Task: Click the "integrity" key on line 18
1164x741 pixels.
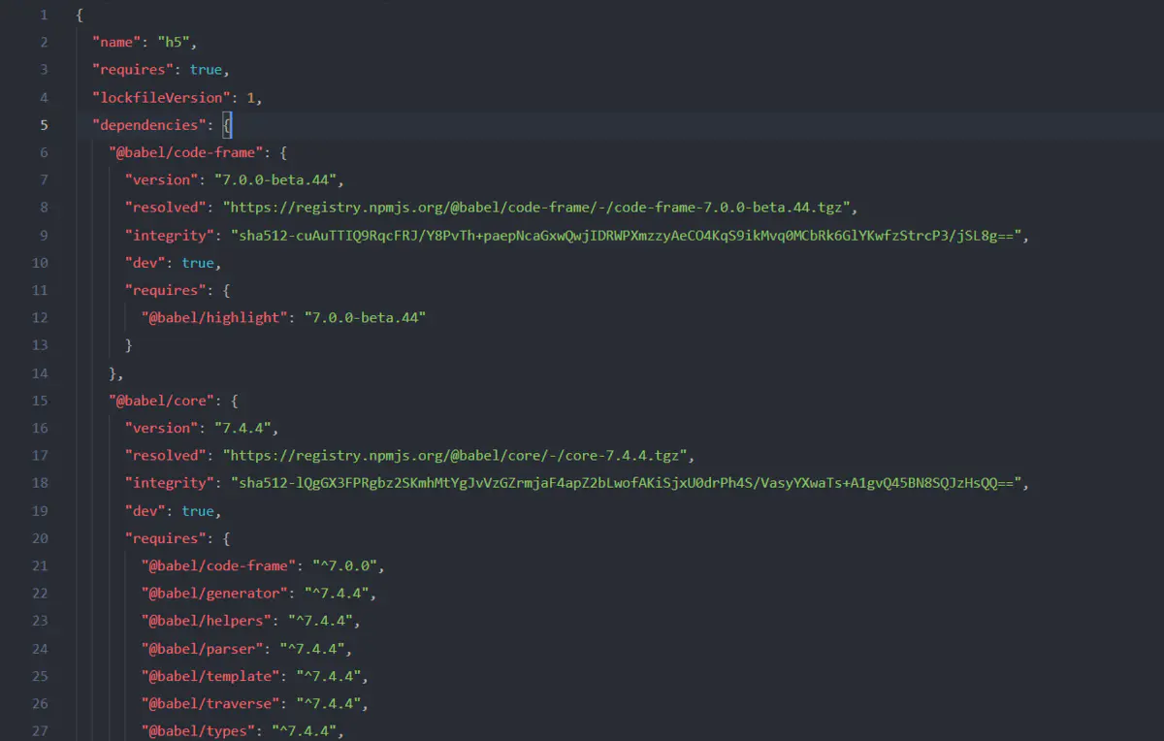Action: coord(170,483)
